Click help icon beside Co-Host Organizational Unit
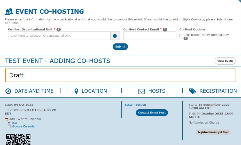 point(59,29)
